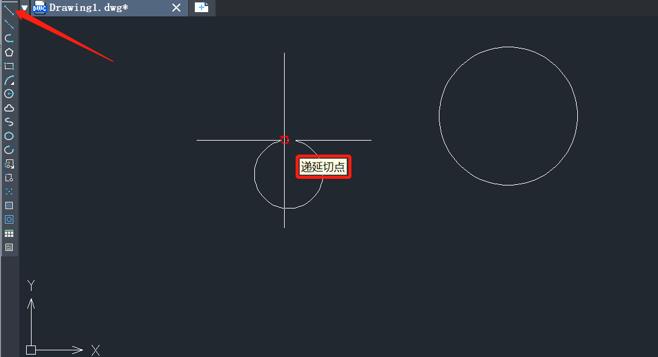Open the drawing tabs dropdown arrow
Screen dimensions: 658x357
tap(25, 8)
